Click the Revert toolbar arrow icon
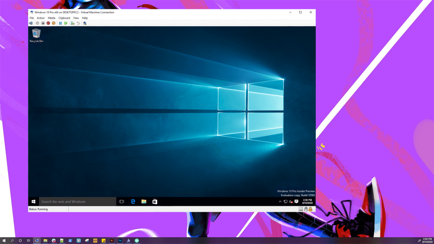The image size is (434, 244). point(78,23)
